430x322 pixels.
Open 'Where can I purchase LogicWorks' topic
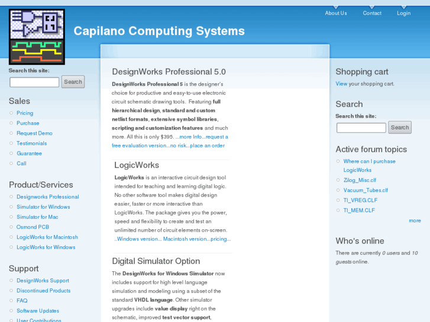[370, 166]
